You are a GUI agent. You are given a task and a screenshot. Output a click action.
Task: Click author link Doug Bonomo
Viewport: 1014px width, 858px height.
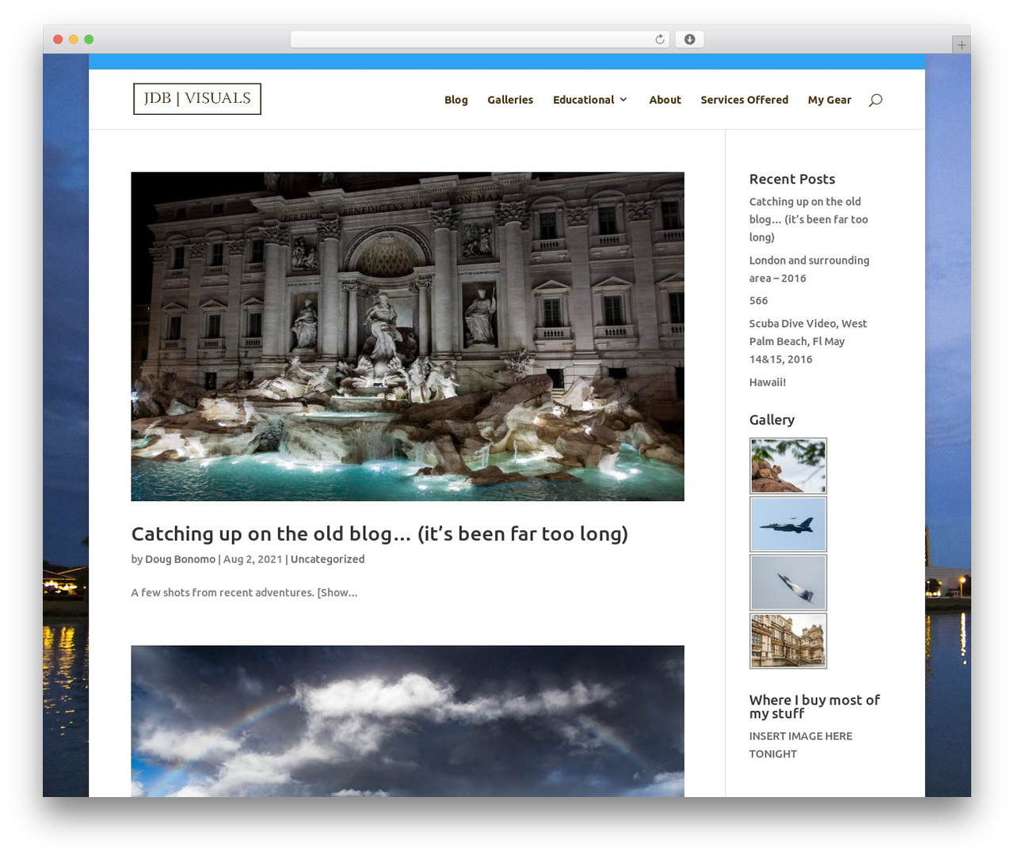tap(180, 559)
